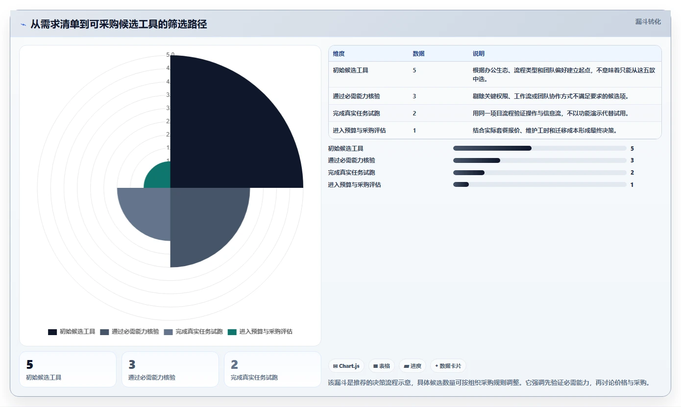Click the lightning icon beside the title
The image size is (681, 407).
coord(24,24)
